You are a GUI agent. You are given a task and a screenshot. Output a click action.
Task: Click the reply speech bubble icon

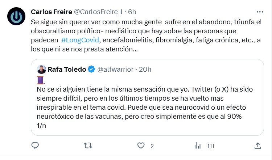click(x=35, y=146)
